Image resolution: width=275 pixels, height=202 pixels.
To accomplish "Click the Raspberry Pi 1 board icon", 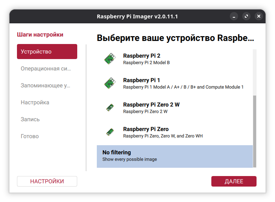I will tap(110, 83).
